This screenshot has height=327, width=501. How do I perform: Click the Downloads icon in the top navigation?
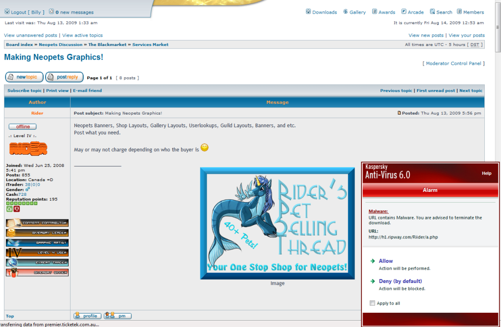click(x=309, y=12)
